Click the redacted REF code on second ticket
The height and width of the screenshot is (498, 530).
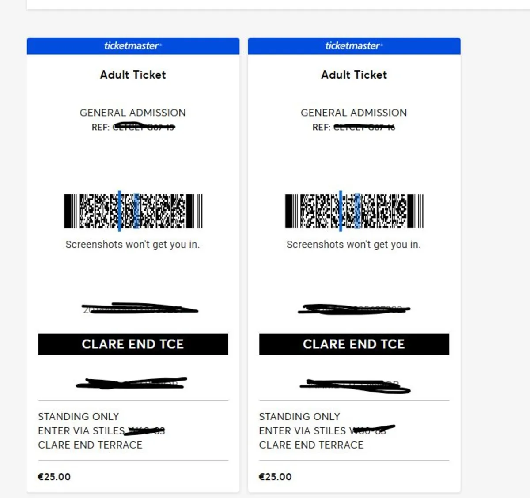364,128
